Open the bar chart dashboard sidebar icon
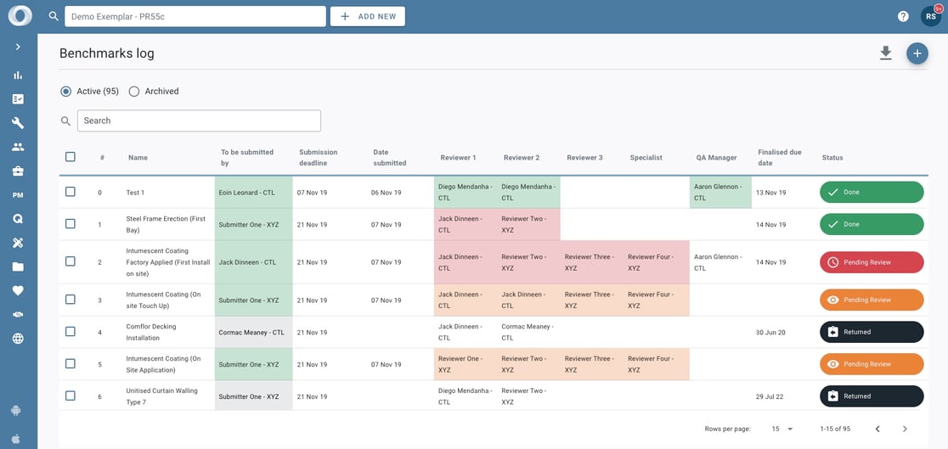948x449 pixels. point(18,75)
